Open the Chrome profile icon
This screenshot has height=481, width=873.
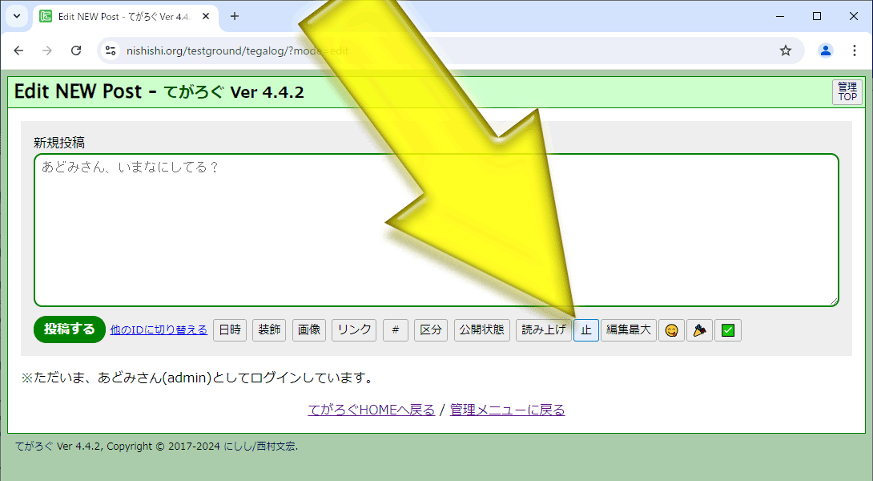(826, 51)
